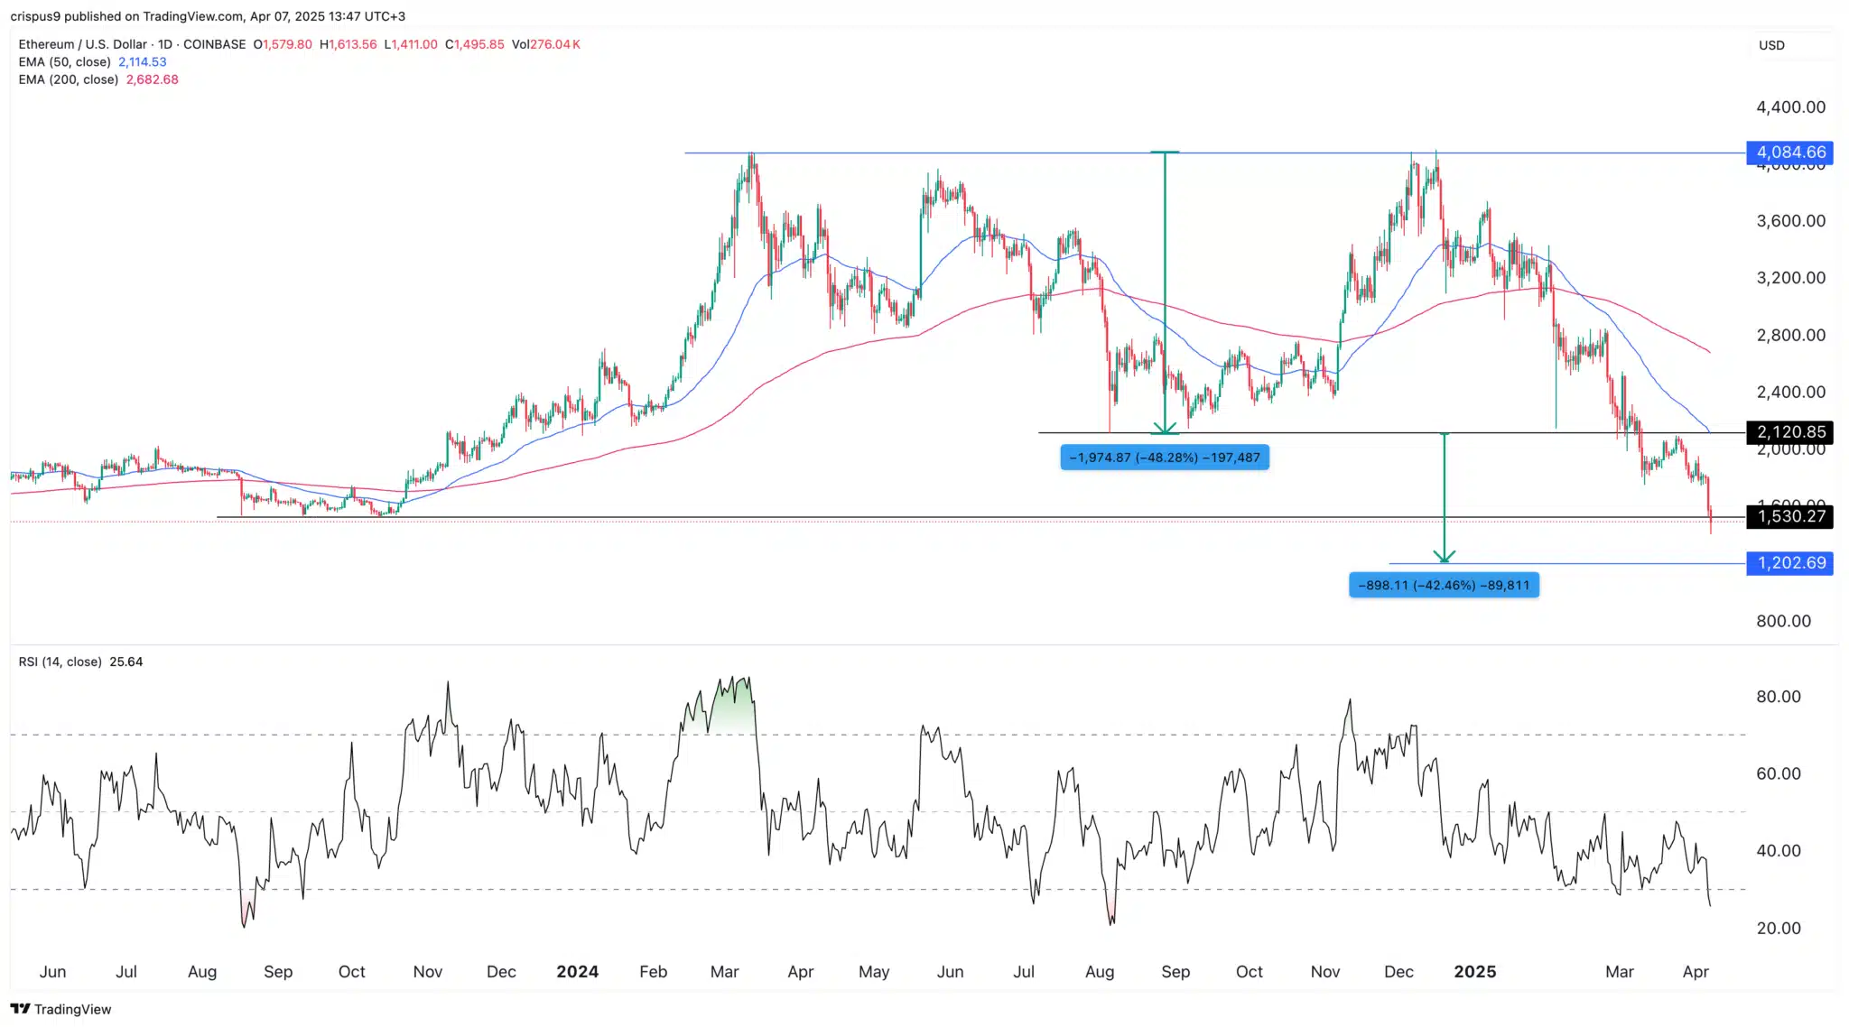
Task: Click 2024 on the date axis
Action: (x=578, y=972)
